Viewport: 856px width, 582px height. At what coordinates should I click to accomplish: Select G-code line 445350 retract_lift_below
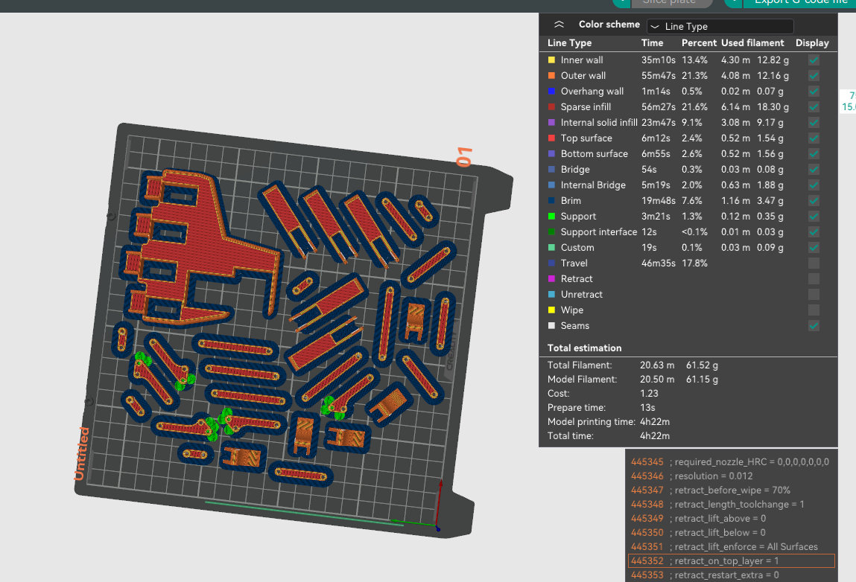click(731, 533)
